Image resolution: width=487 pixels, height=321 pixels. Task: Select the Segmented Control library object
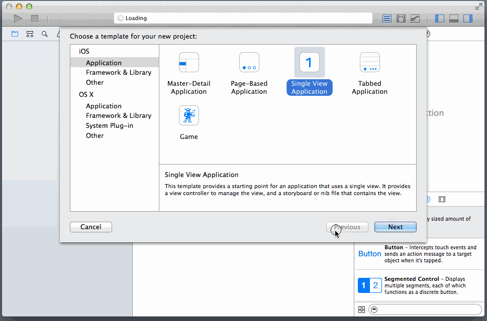tap(418, 285)
